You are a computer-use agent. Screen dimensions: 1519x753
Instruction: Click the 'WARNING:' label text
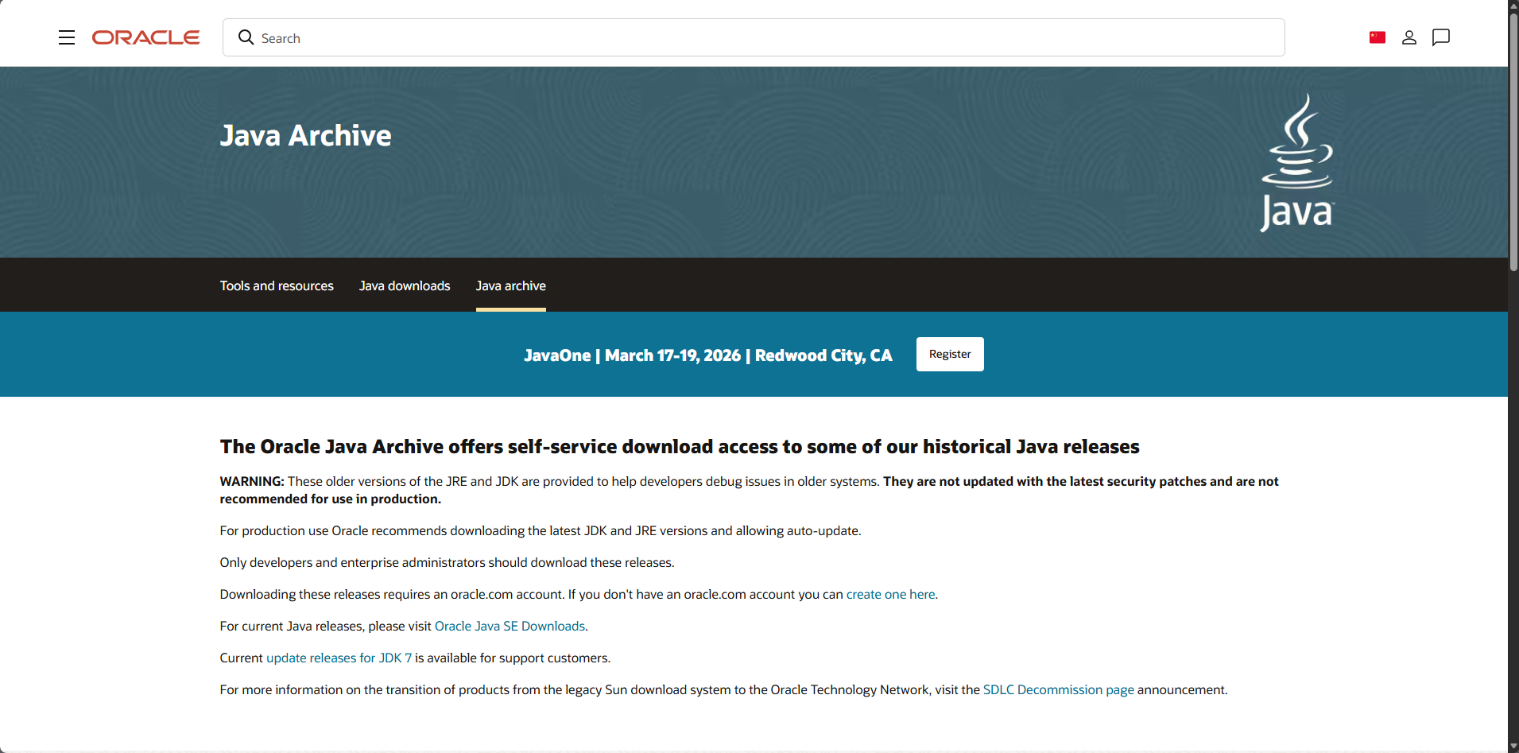(x=252, y=481)
